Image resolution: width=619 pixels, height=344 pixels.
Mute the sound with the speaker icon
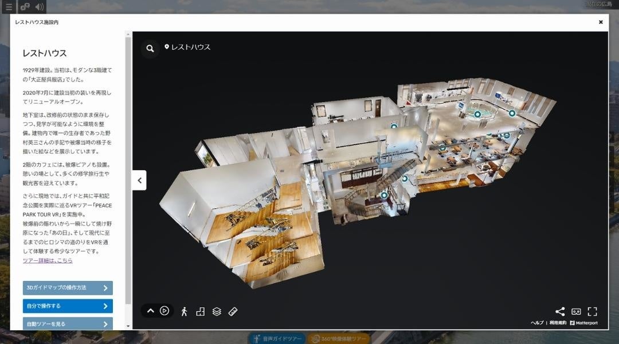tap(40, 7)
